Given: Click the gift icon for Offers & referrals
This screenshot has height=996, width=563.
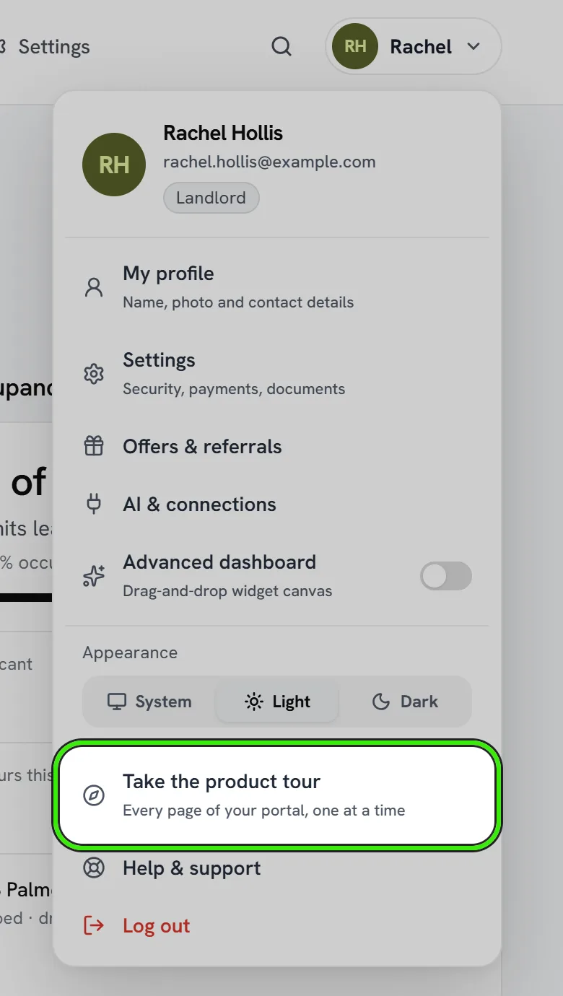Looking at the screenshot, I should click(94, 446).
